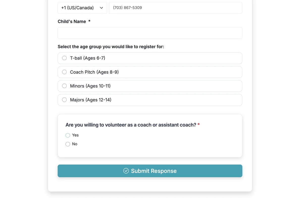Select No for the coaching volunteer question
Viewport: 303px width, 202px height.
pyautogui.click(x=68, y=144)
